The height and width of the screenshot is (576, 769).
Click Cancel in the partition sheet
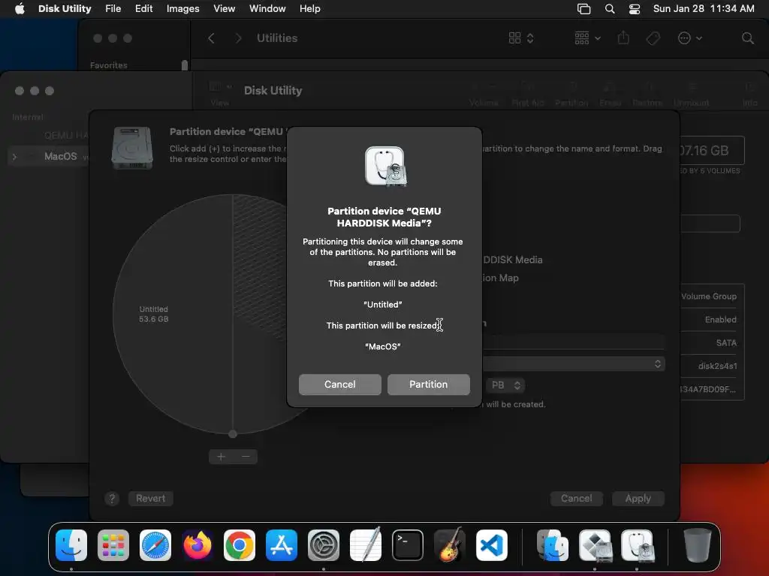tap(576, 499)
